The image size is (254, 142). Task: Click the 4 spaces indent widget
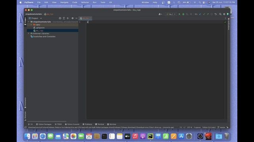[x=197, y=127]
